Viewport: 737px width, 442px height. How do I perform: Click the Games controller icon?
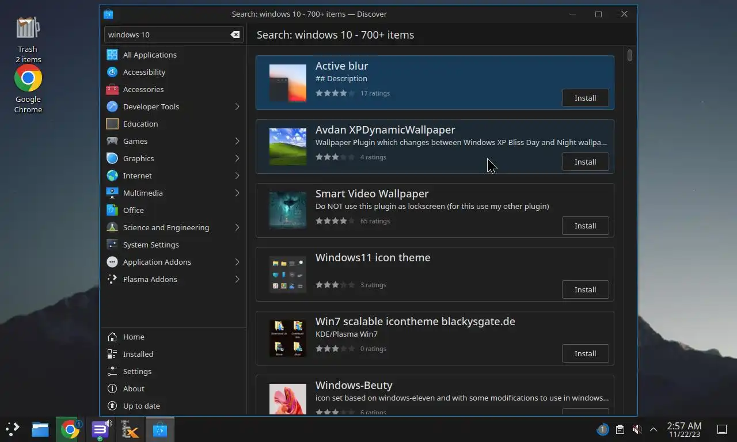[112, 141]
